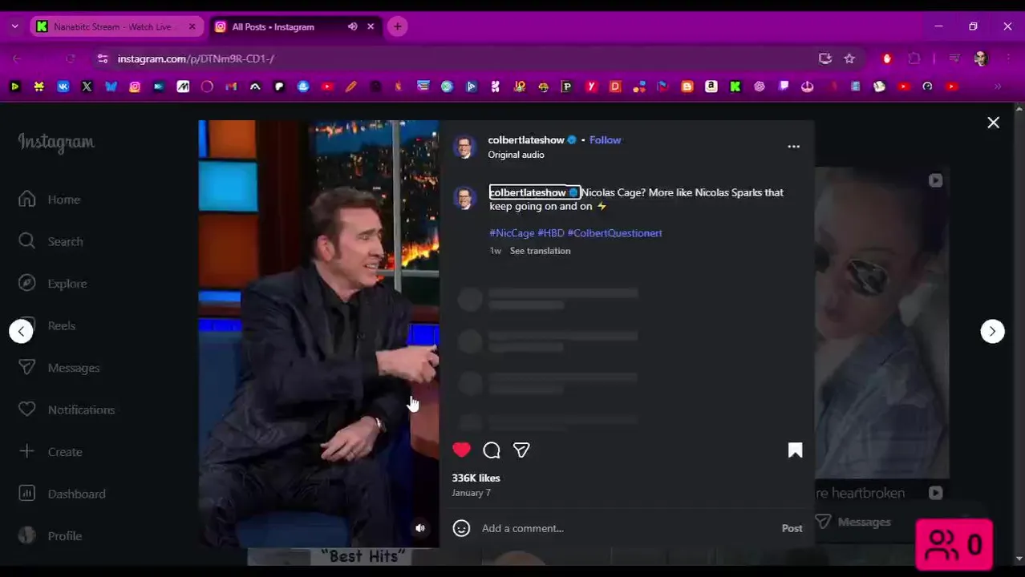Open the Blogger bookmark

point(687,87)
